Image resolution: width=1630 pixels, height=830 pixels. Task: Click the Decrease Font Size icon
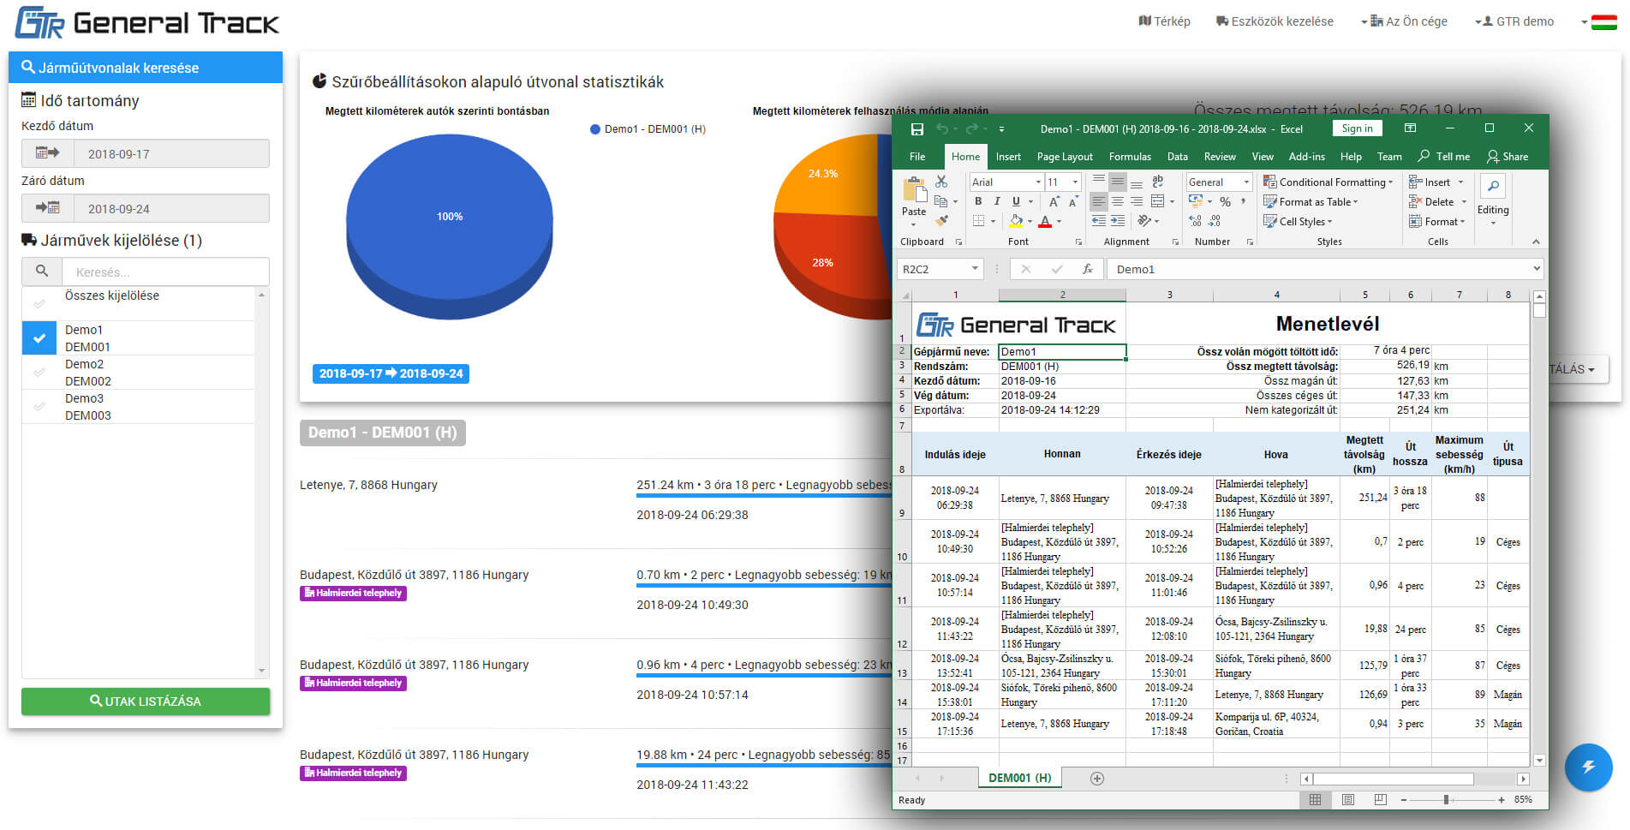pos(1072,202)
